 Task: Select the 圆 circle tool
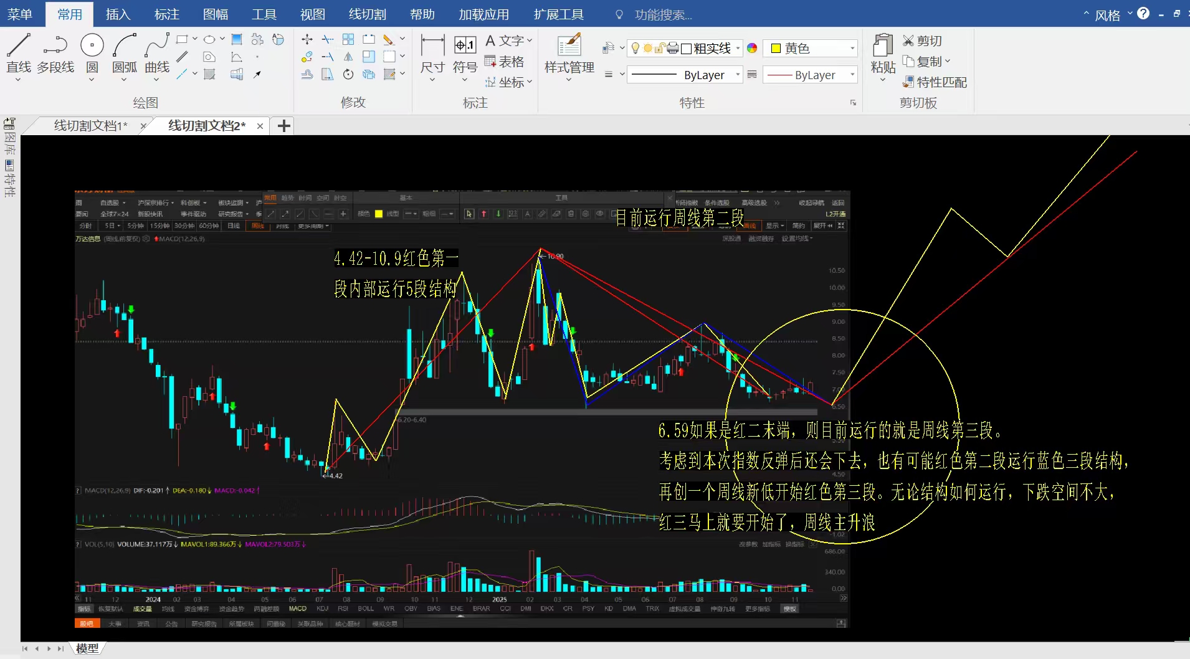coord(92,53)
